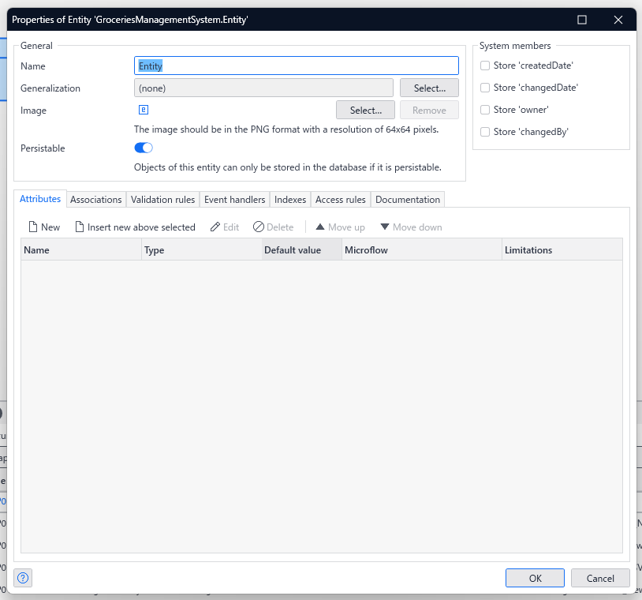Confirm with the OK button

coord(536,578)
